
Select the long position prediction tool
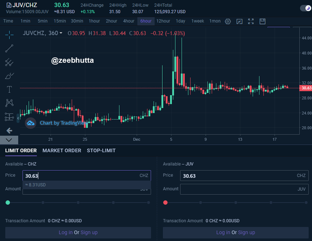pyautogui.click(x=9, y=117)
